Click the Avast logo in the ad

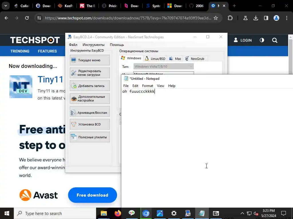pos(39,195)
